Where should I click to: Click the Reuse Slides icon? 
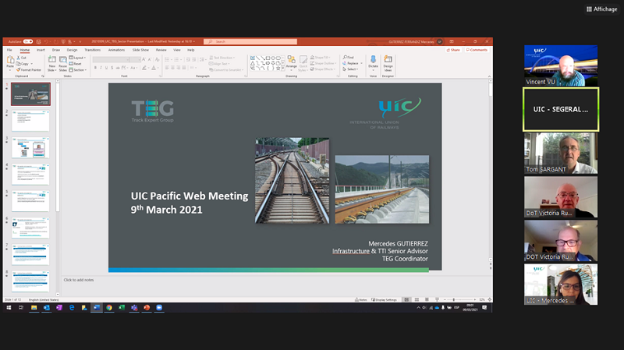(63, 60)
